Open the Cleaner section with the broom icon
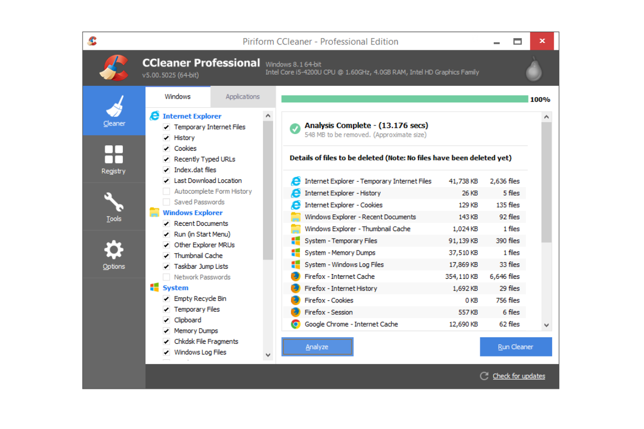644x429 pixels. [x=113, y=111]
